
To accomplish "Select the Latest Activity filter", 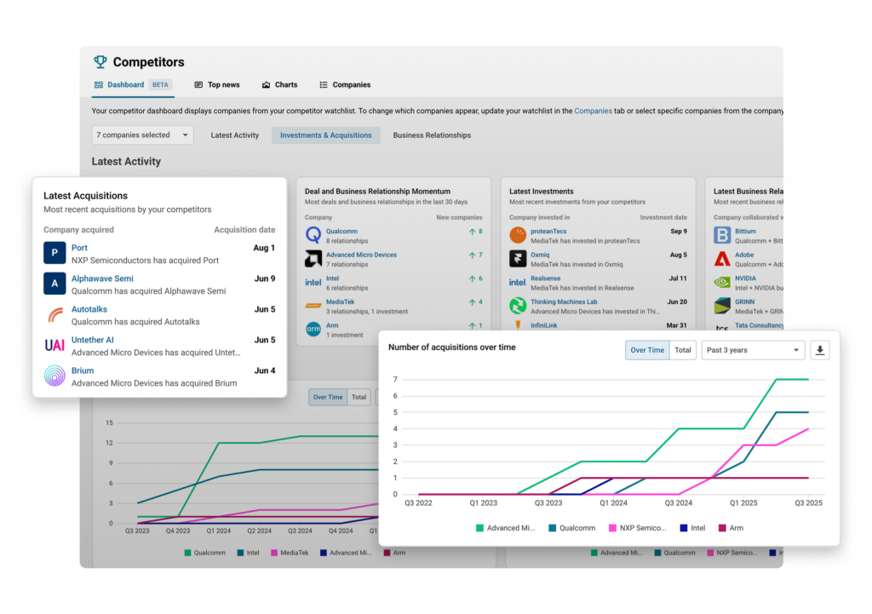I will coord(234,135).
